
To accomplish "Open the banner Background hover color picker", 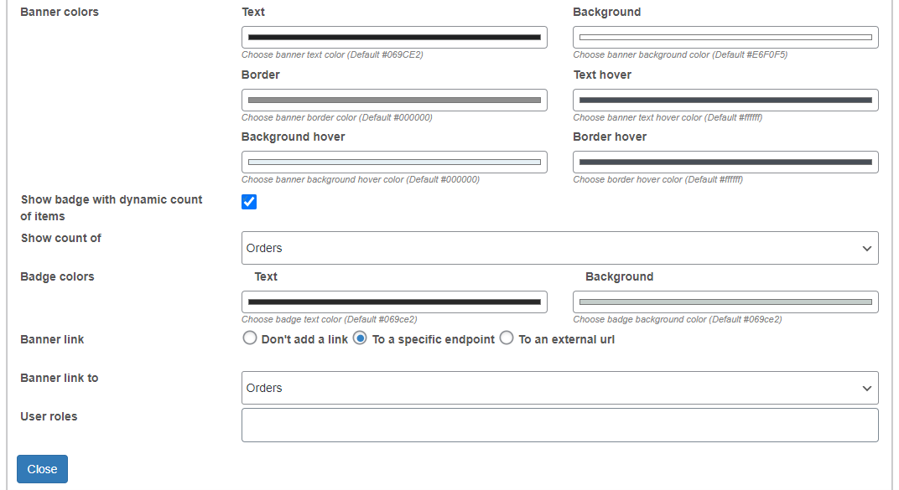I will coord(394,162).
